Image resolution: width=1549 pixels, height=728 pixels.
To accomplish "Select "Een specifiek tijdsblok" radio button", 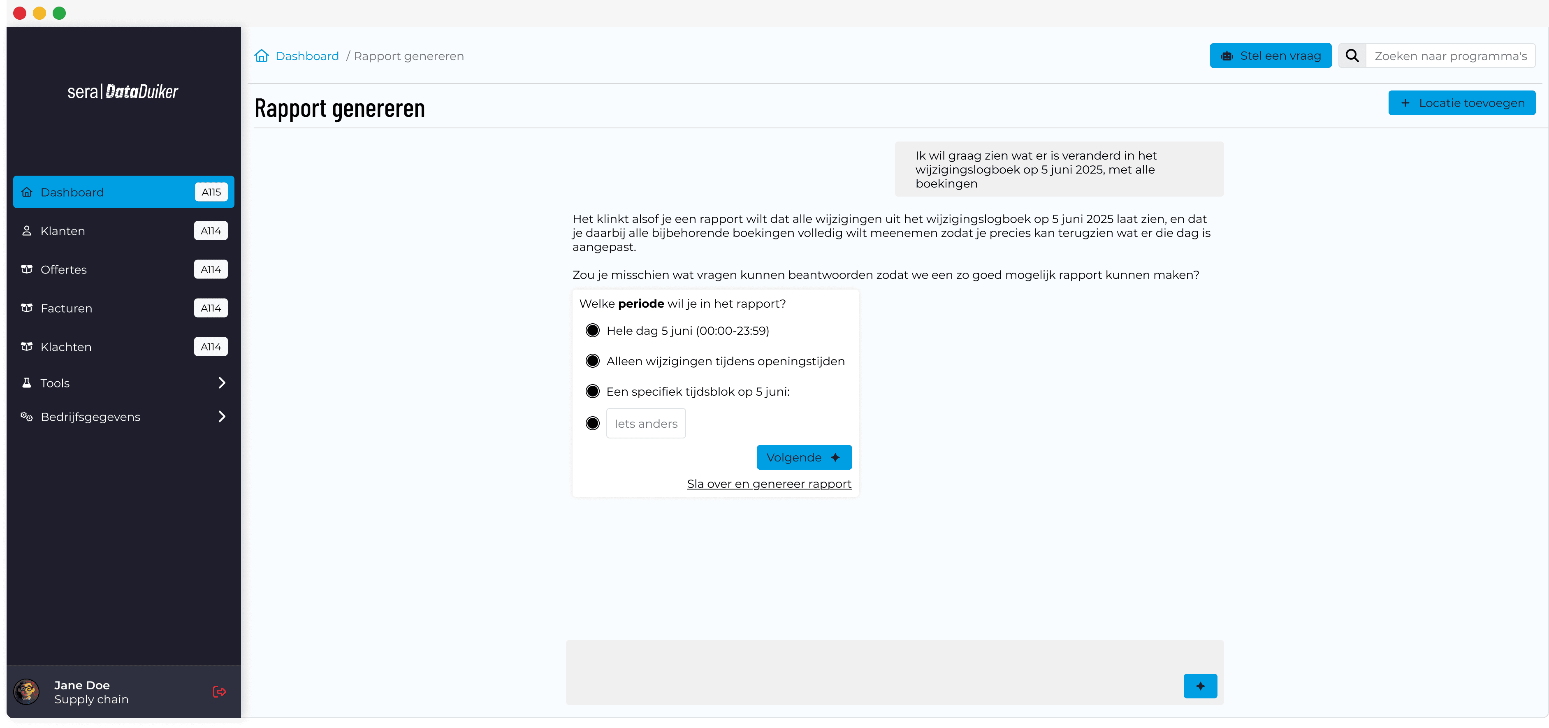I will click(592, 392).
